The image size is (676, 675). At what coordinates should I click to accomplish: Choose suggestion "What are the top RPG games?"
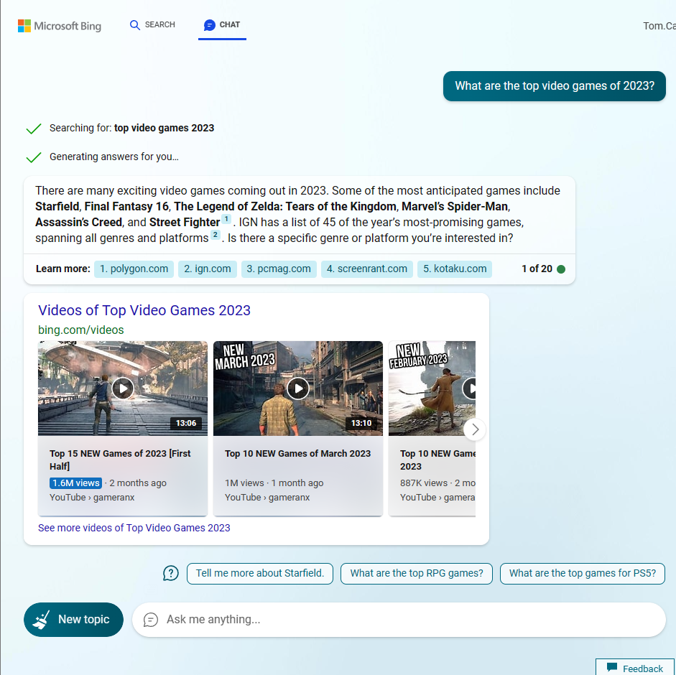tap(416, 573)
